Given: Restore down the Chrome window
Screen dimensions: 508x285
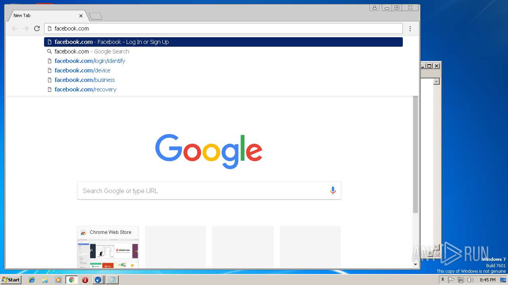Looking at the screenshot, I should [x=397, y=8].
